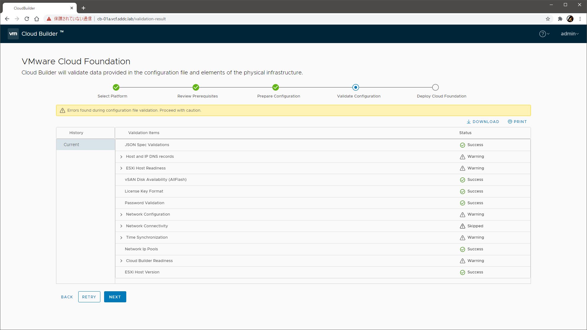587x330 pixels.
Task: Expand Time Synchronization details
Action: click(121, 238)
